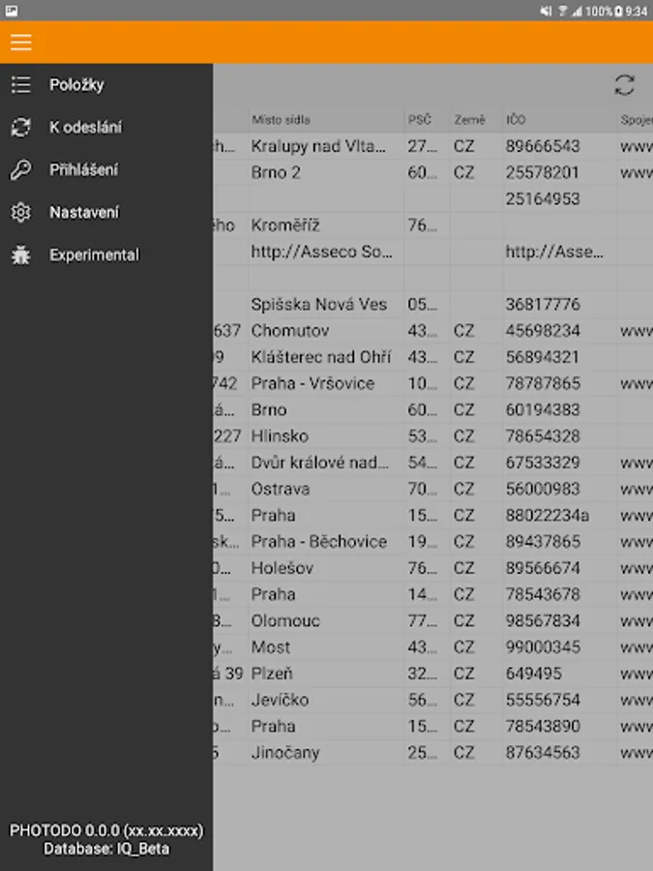Click the PHOTODO 0.0.0 version text
Viewport: 653px width, 871px height.
106,831
